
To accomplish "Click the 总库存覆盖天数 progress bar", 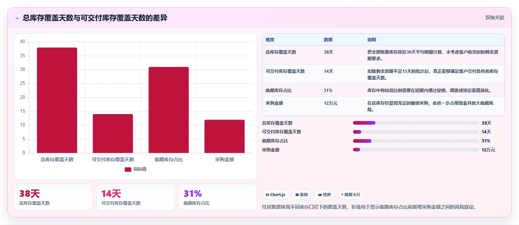I will coord(416,123).
